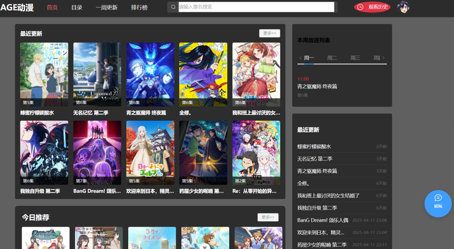Click the 青之驱魔师 终夜篇 title under its poster
This screenshot has width=454, height=249.
(x=146, y=113)
